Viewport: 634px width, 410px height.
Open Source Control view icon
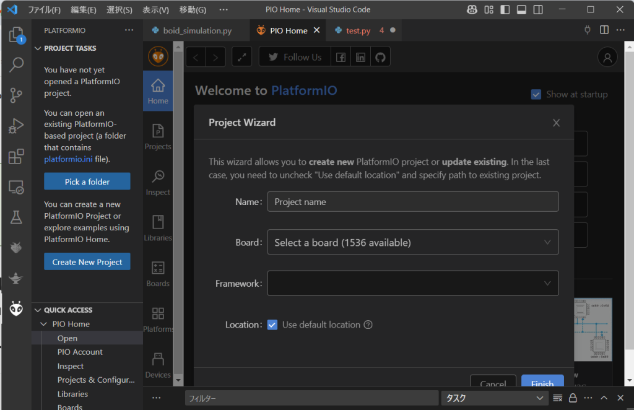[x=16, y=95]
